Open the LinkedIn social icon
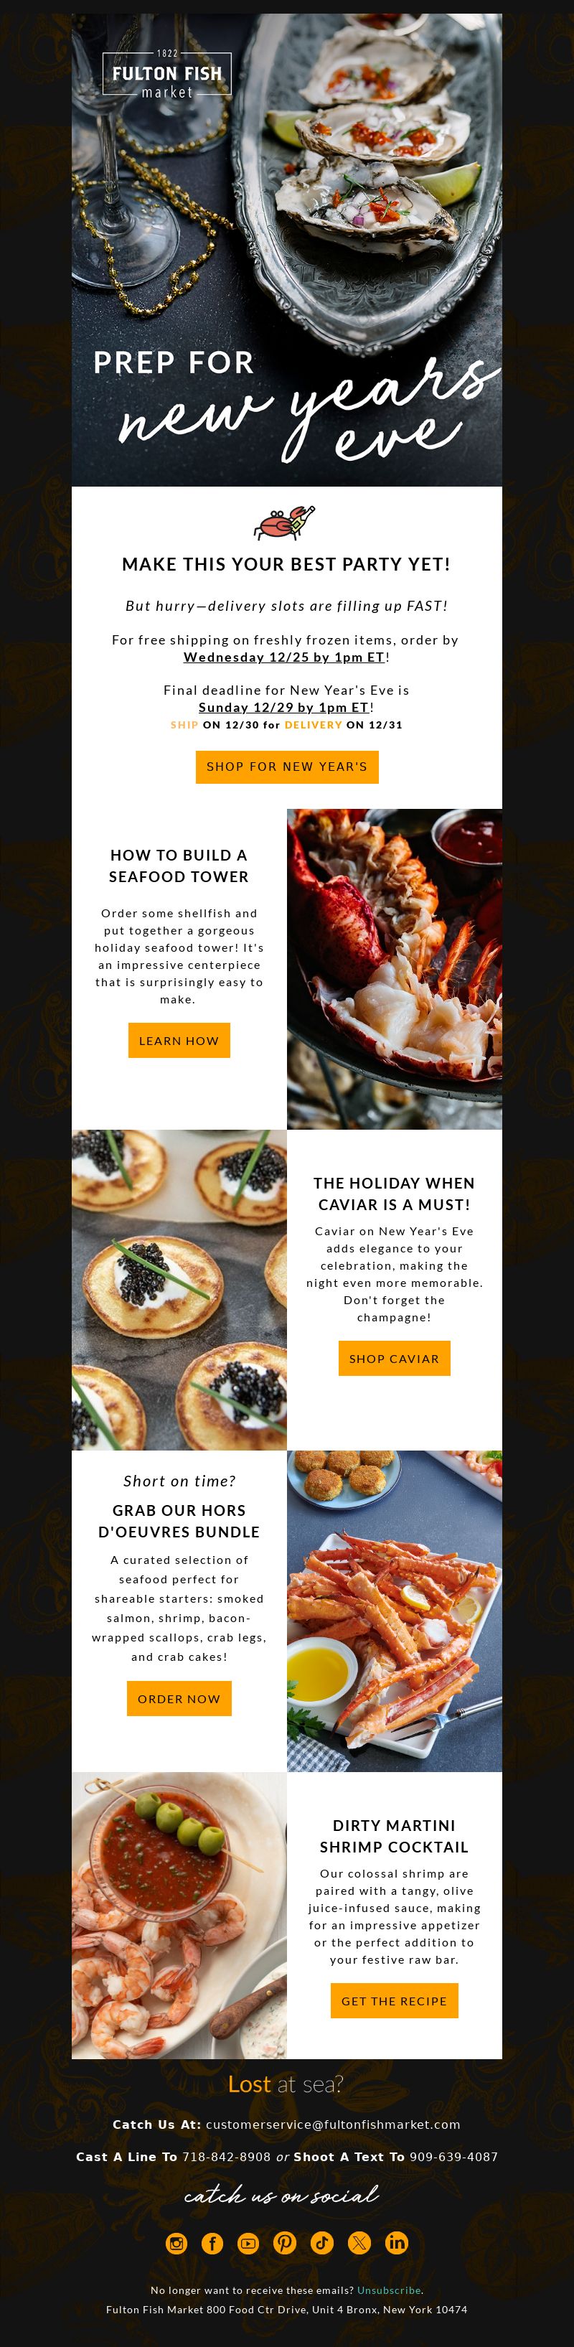 point(396,2243)
